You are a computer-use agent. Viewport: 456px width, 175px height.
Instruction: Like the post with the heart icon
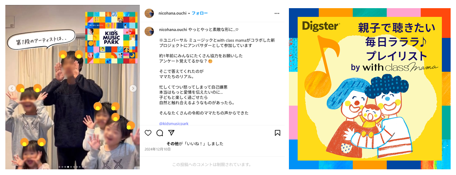coord(148,133)
